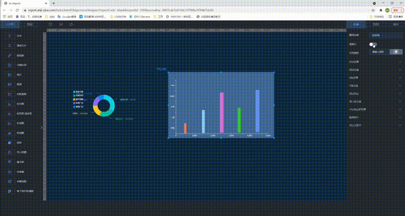This screenshot has height=216, width=405.
Task: Select the 视频 video widget icon
Action: point(10,84)
